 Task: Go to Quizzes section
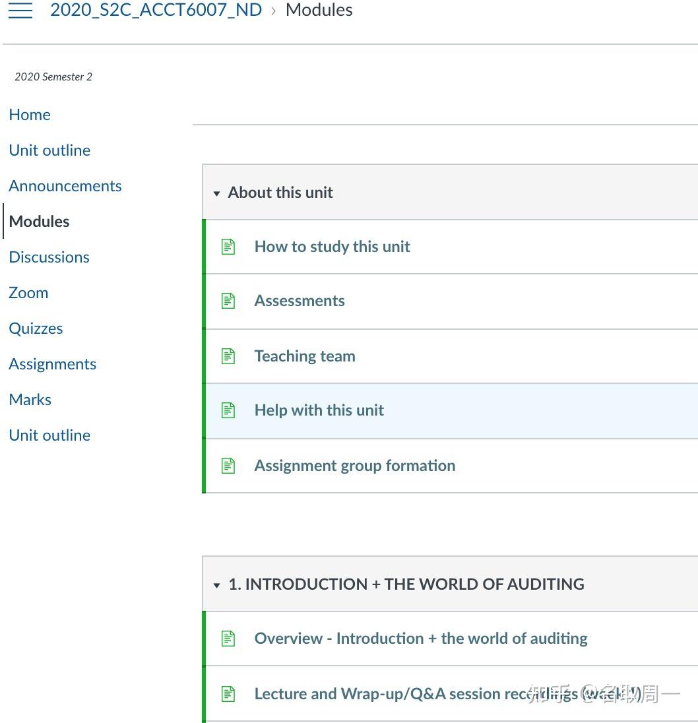(36, 329)
